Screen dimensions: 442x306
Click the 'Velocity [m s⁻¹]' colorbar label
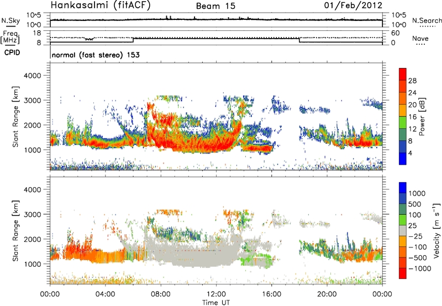(x=436, y=230)
